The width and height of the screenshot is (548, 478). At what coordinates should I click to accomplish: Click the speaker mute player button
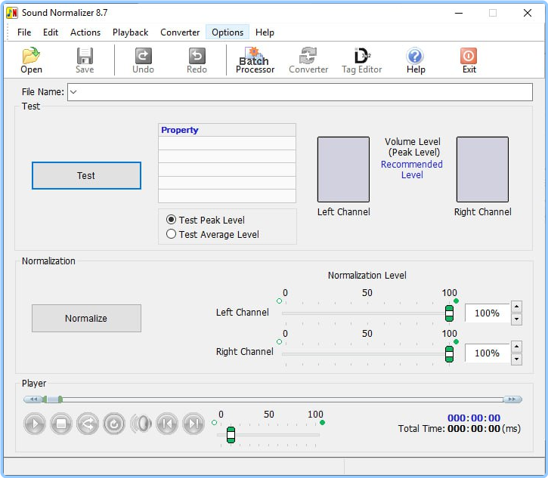click(141, 424)
